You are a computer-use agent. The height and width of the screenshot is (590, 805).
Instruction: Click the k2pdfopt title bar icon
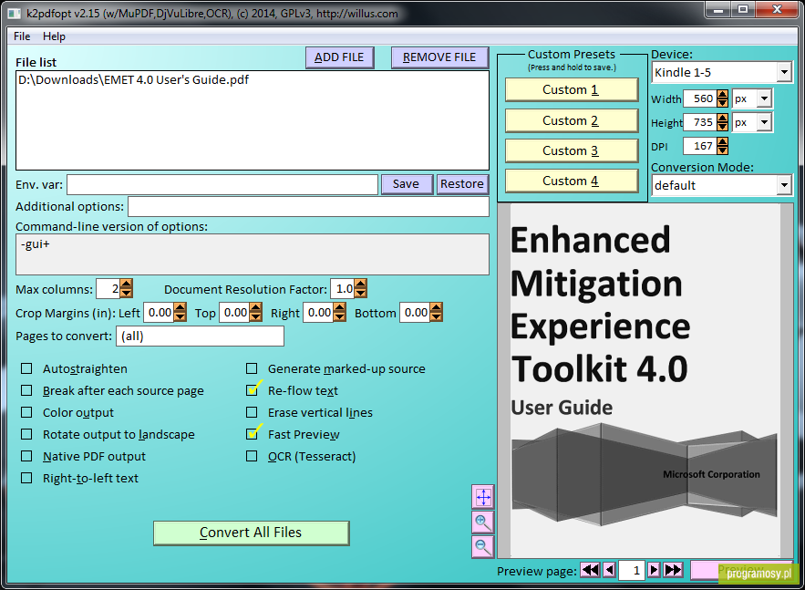[14, 14]
